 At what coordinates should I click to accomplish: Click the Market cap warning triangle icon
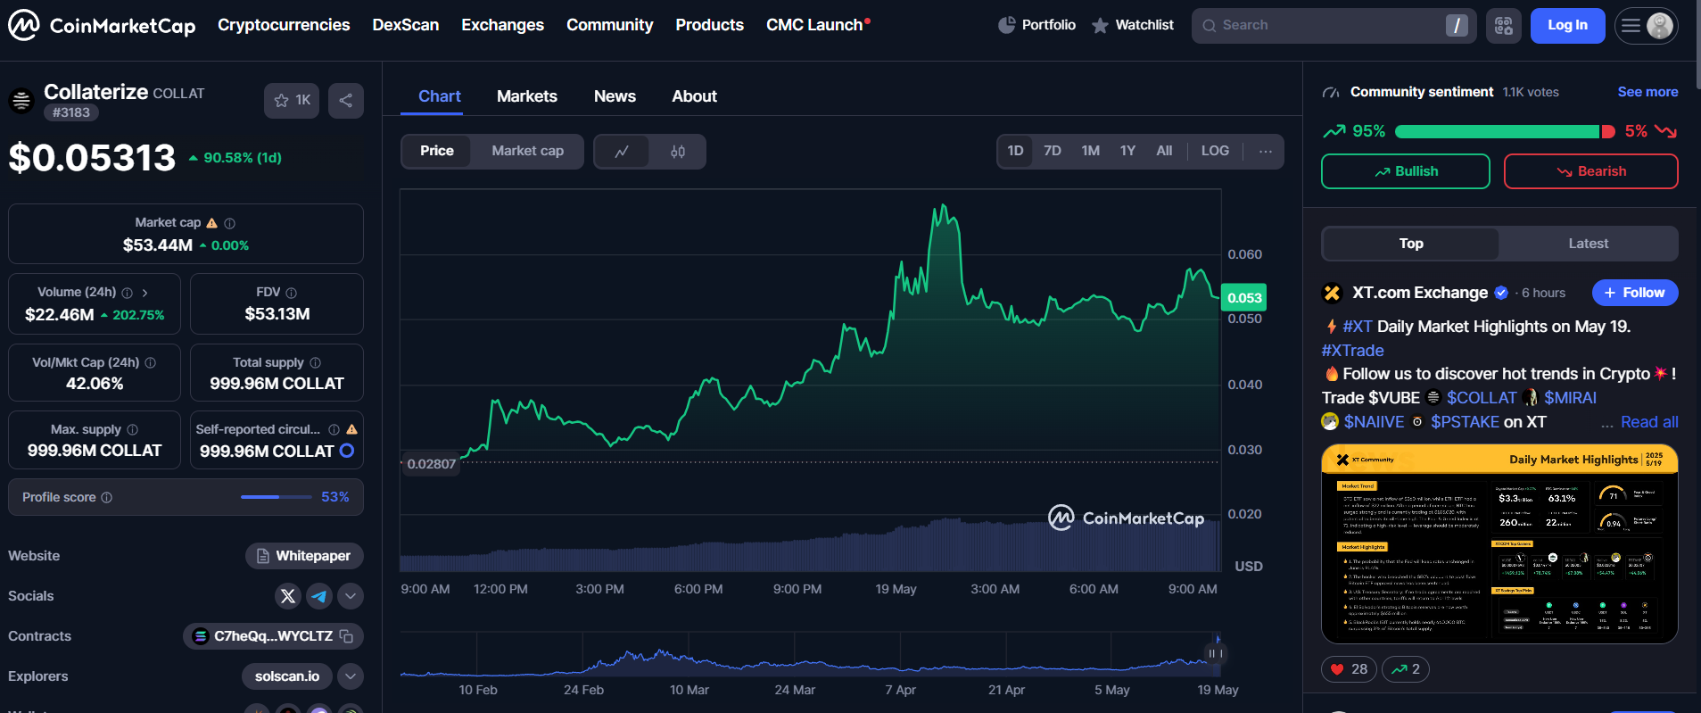pos(212,223)
